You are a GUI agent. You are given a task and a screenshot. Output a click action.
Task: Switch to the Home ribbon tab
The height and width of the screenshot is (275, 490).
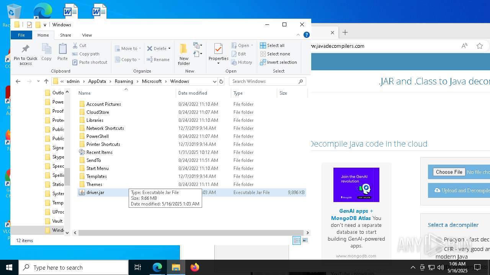[x=43, y=35]
